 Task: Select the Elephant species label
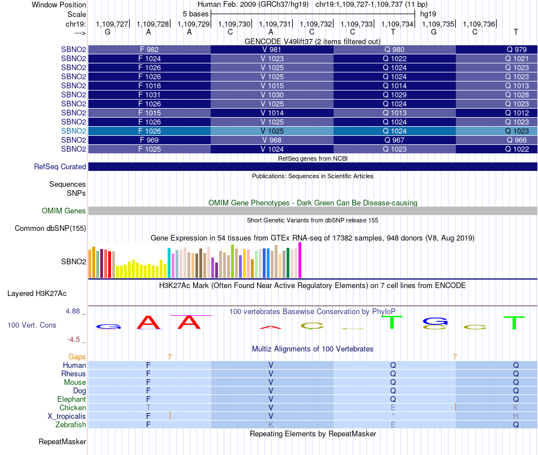(x=71, y=399)
